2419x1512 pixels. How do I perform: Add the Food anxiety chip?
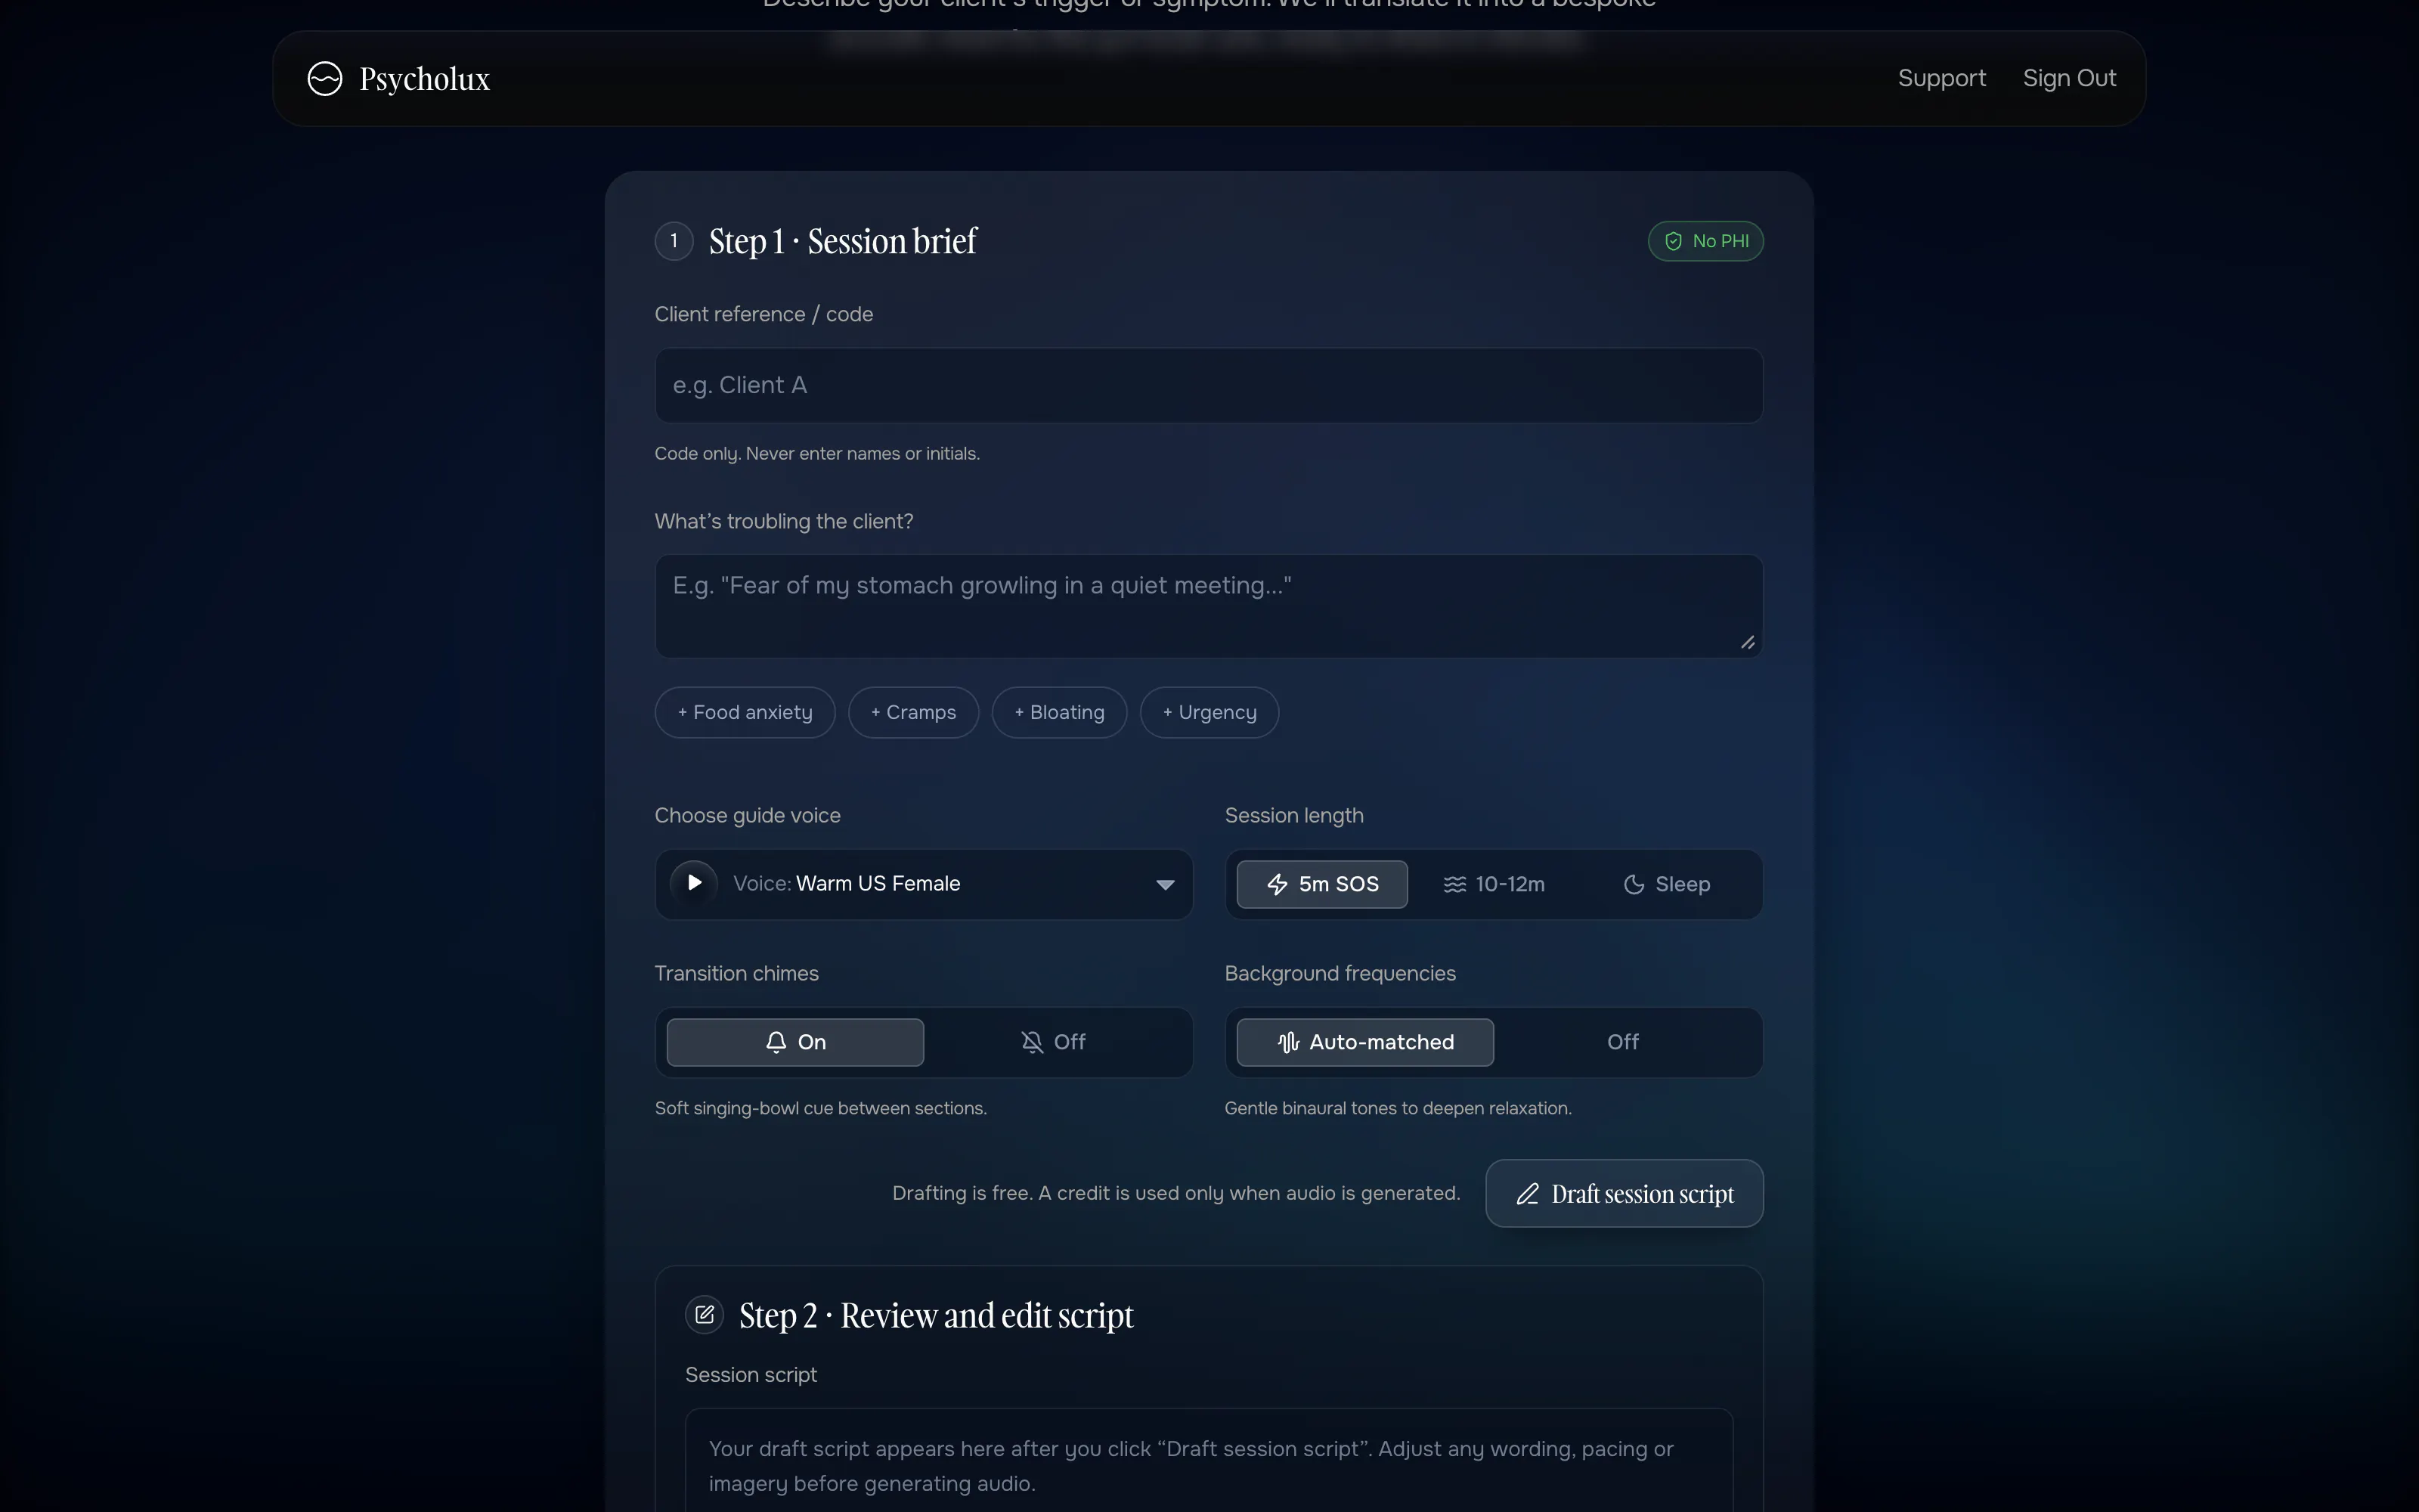click(745, 713)
